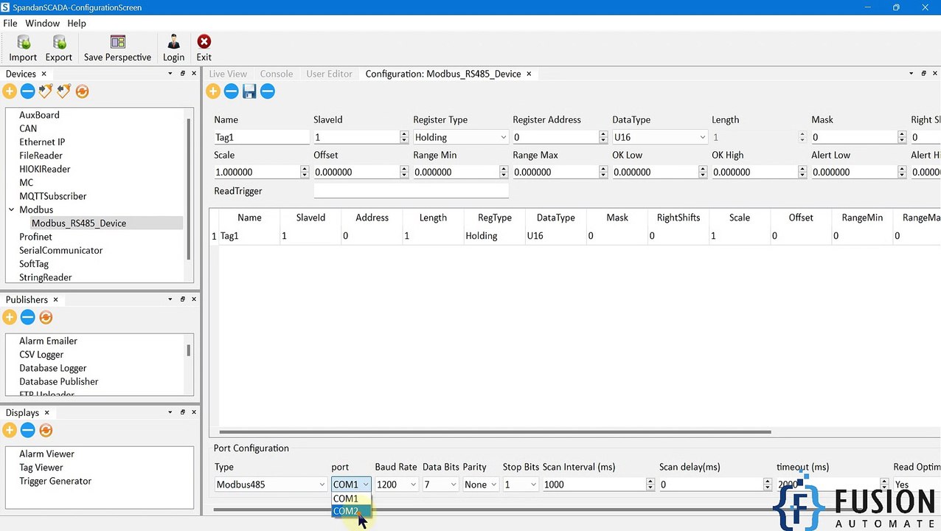Select the Tag1 row in the tag table

pyautogui.click(x=575, y=236)
